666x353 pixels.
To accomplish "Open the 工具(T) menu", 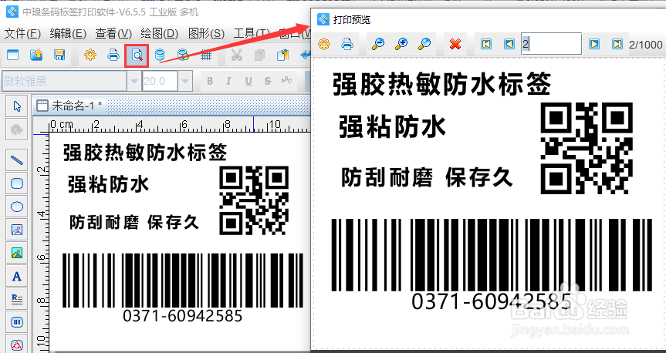I will click(x=252, y=33).
